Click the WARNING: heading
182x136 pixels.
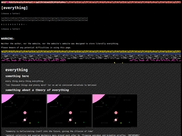(x=8, y=39)
